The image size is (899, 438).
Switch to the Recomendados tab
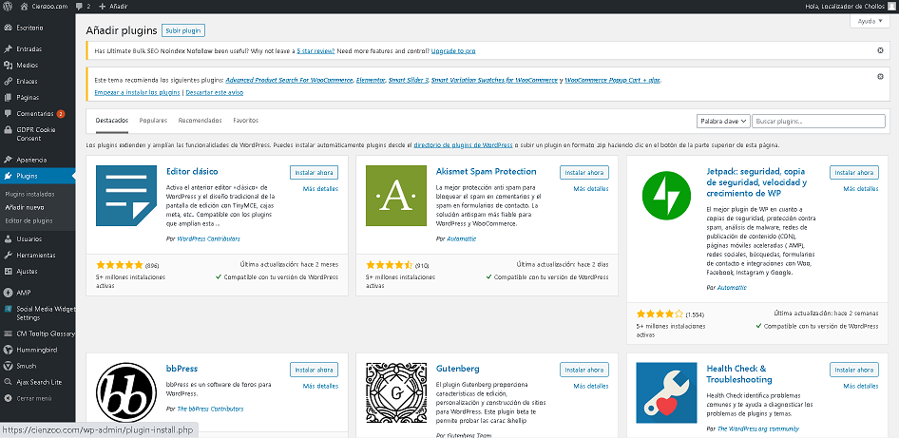(201, 121)
